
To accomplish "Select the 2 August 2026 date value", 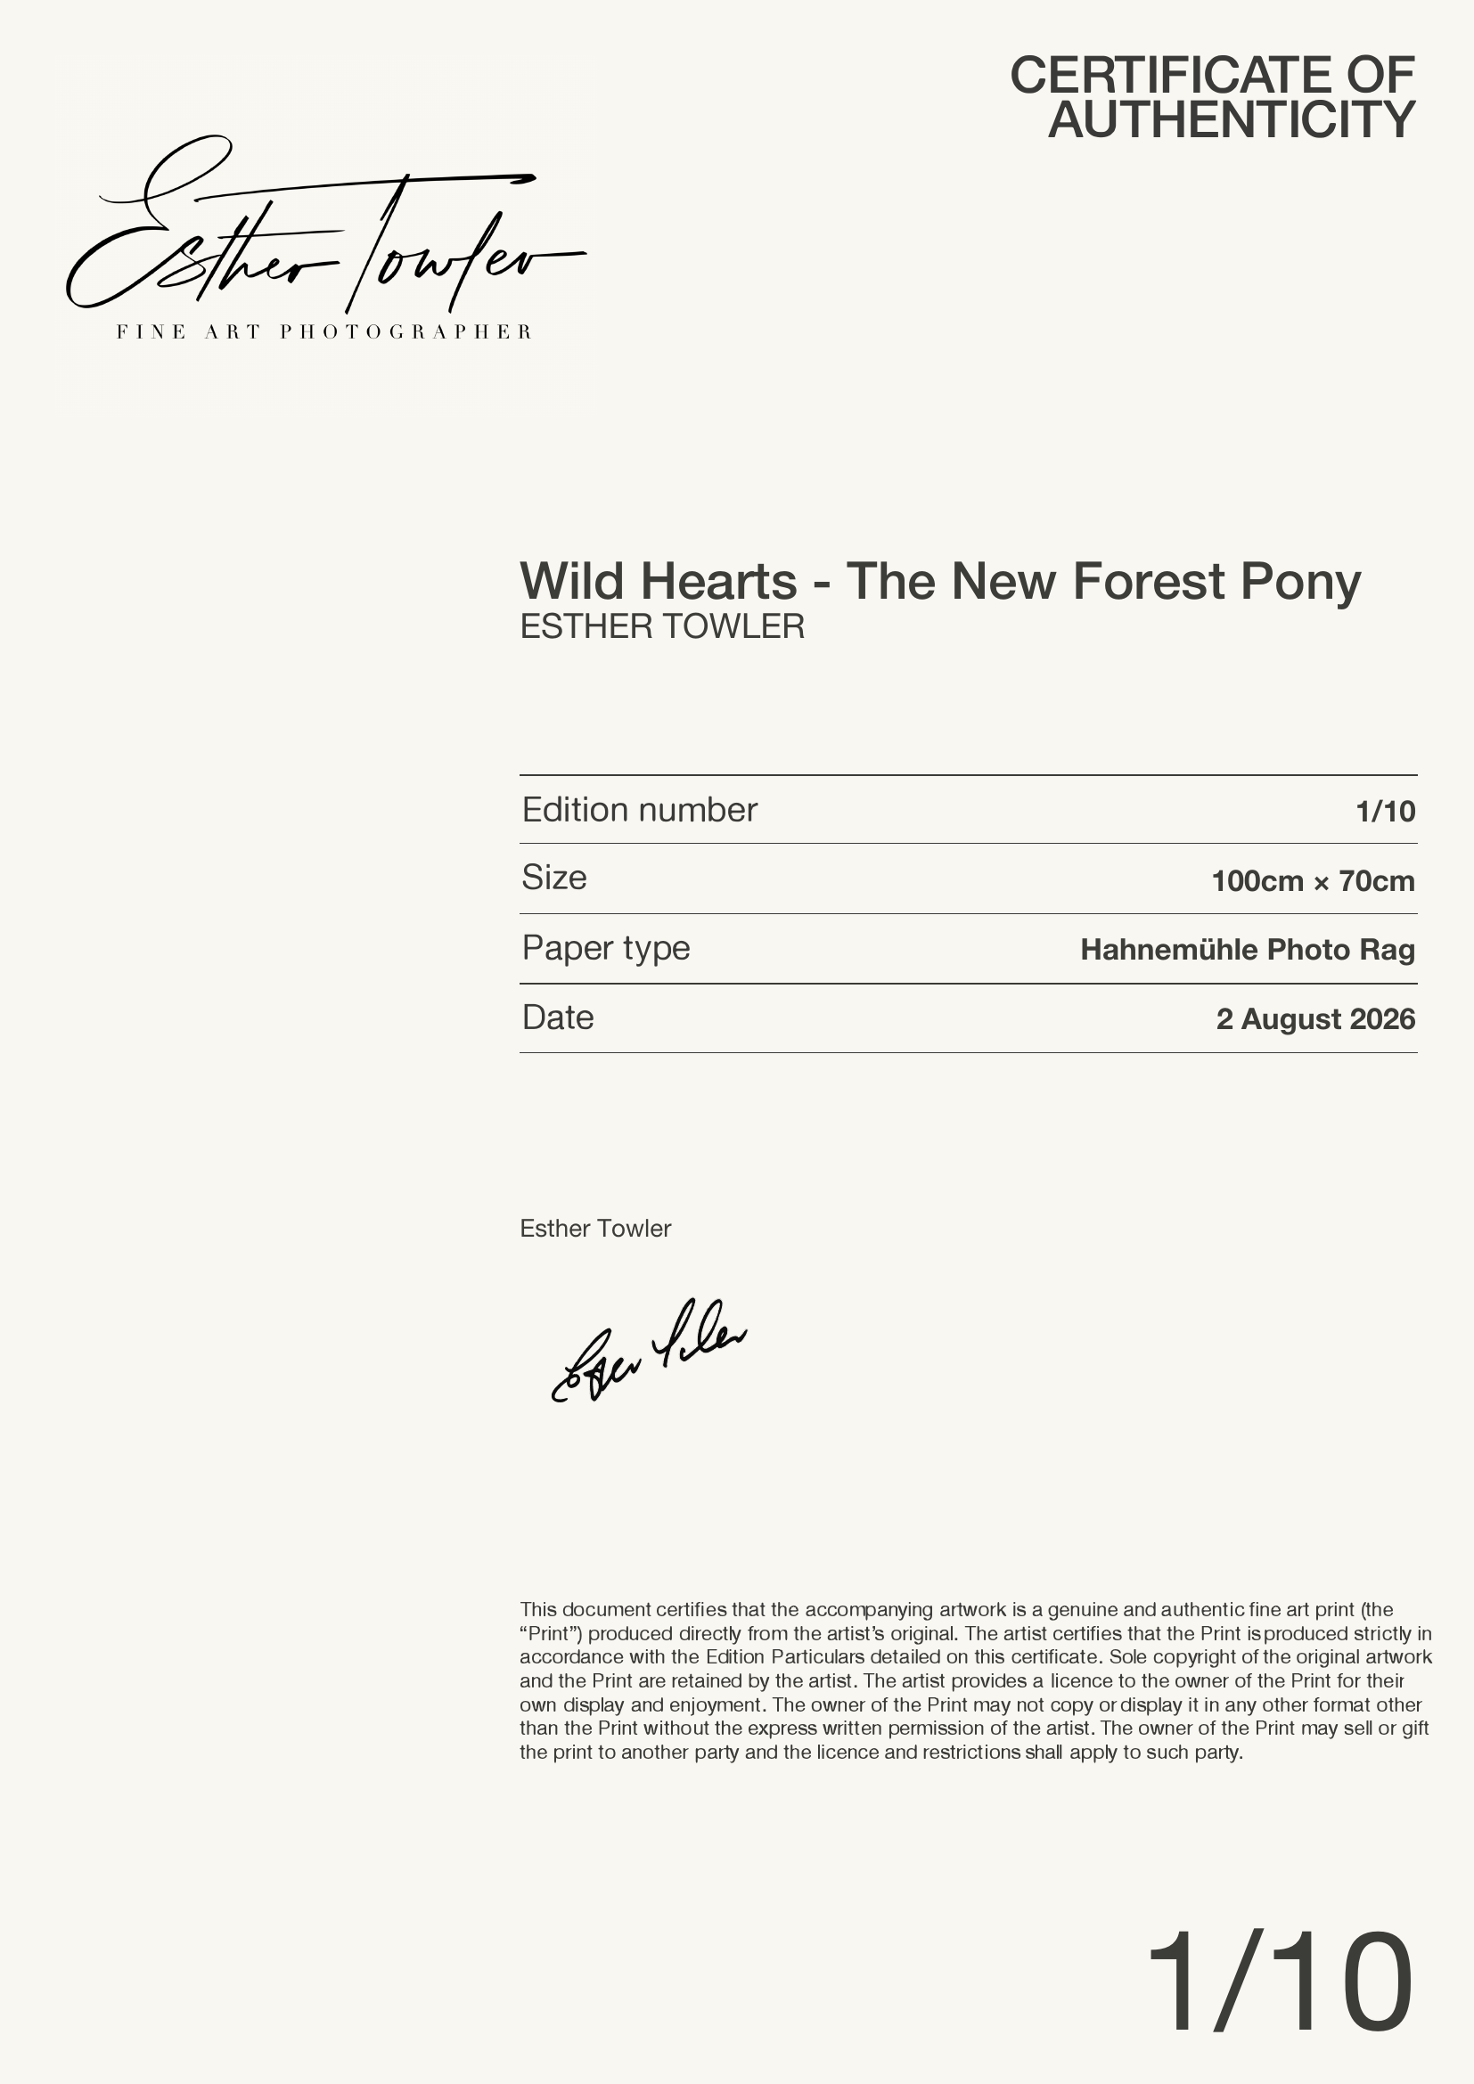I will pyautogui.click(x=1315, y=1020).
